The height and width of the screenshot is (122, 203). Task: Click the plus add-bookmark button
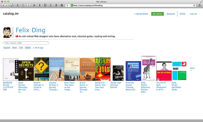67,5
